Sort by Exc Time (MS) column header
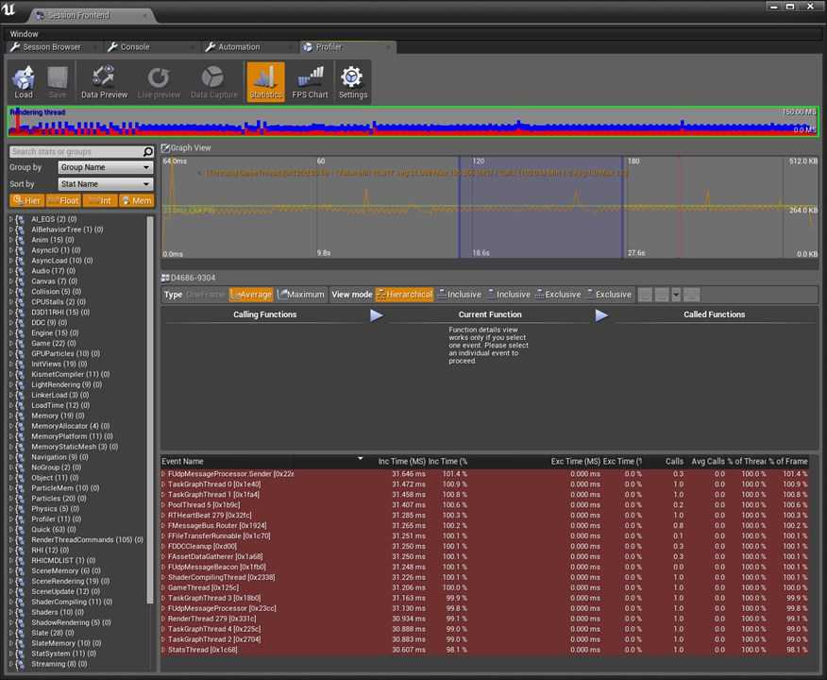 [x=576, y=462]
